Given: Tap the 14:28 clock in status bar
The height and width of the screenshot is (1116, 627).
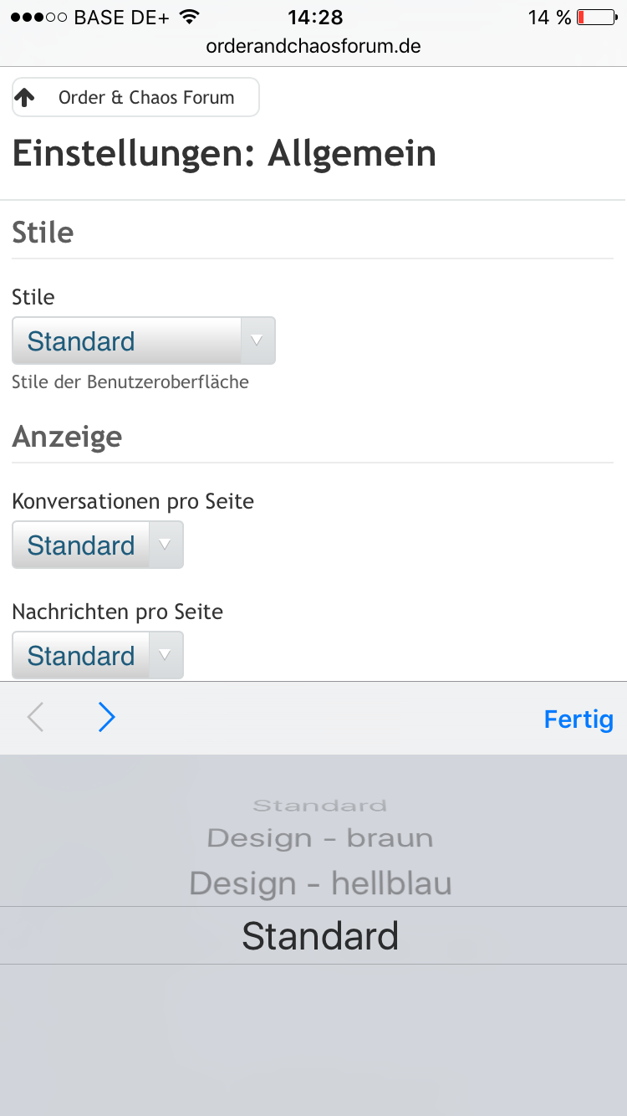Looking at the screenshot, I should pyautogui.click(x=314, y=18).
